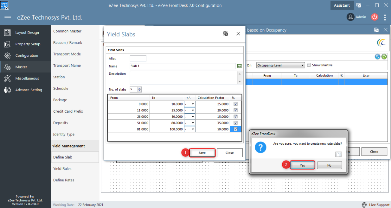391x208 pixels.
Task: Toggle percent checkbox for 81 to 100 row
Action: tap(235, 129)
